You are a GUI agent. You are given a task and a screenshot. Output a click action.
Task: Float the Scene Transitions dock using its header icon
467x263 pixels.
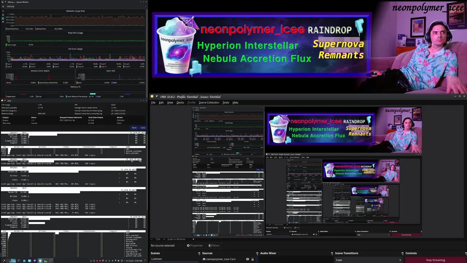tap(403, 253)
